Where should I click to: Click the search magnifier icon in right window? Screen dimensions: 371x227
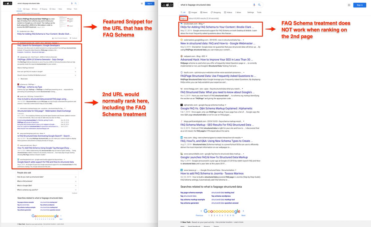tap(259, 5)
